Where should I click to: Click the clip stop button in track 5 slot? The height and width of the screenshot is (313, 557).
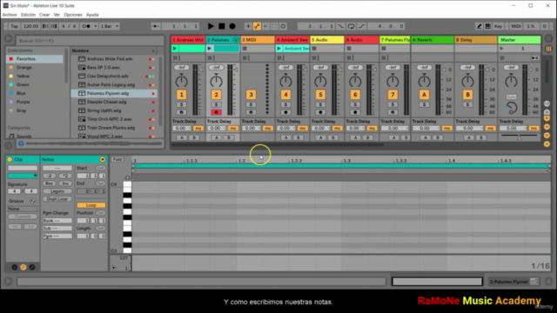point(314,49)
